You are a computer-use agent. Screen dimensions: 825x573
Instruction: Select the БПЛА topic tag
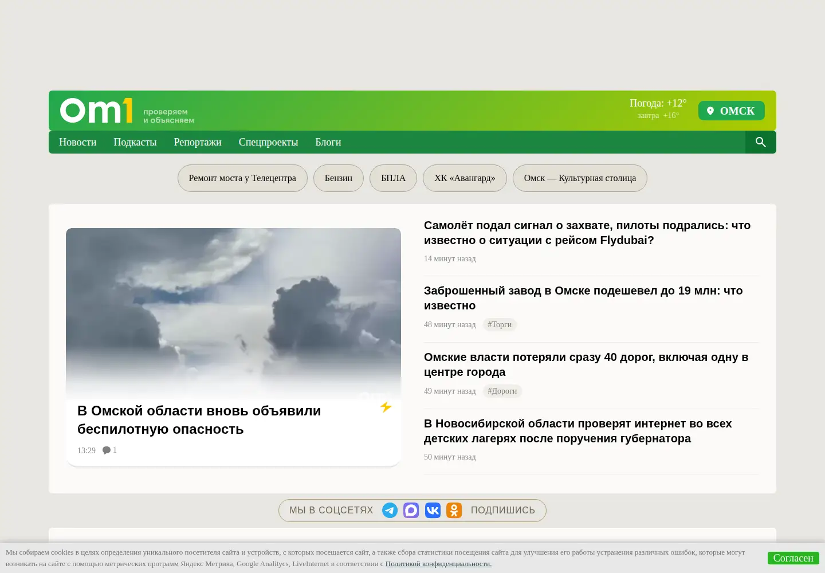coord(394,178)
